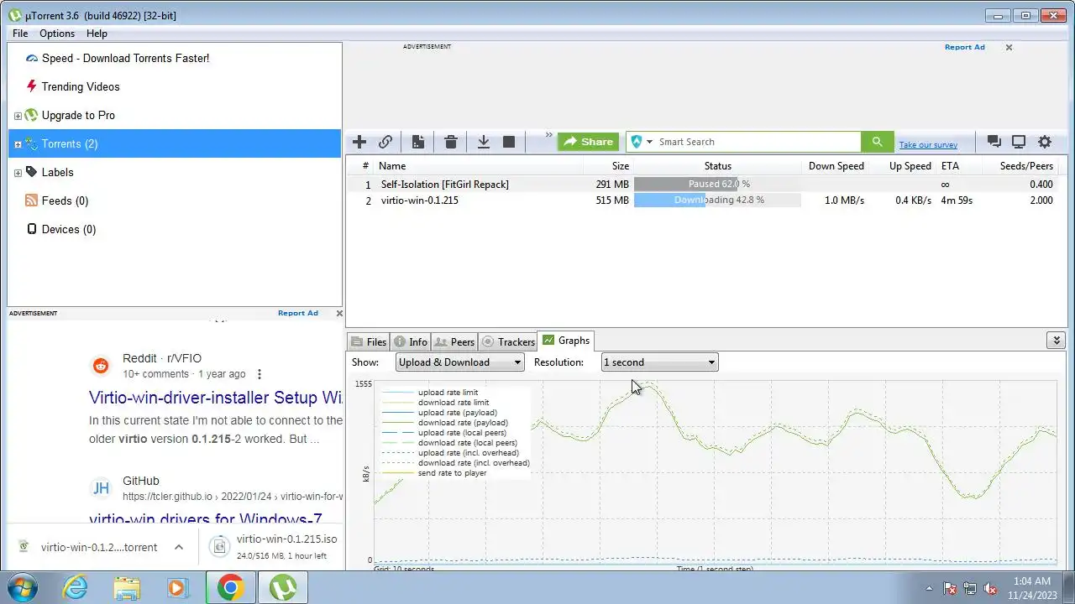This screenshot has height=604, width=1075.
Task: Open the Options menu
Action: pos(57,34)
